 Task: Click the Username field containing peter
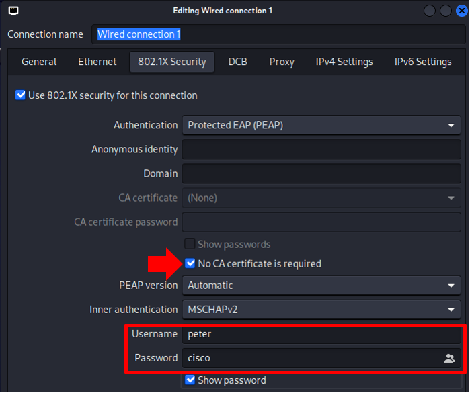point(321,334)
